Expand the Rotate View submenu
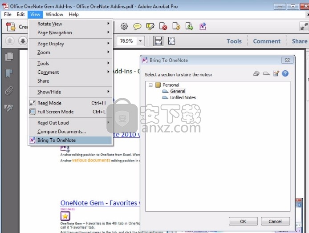309x233 pixels. [x=70, y=24]
